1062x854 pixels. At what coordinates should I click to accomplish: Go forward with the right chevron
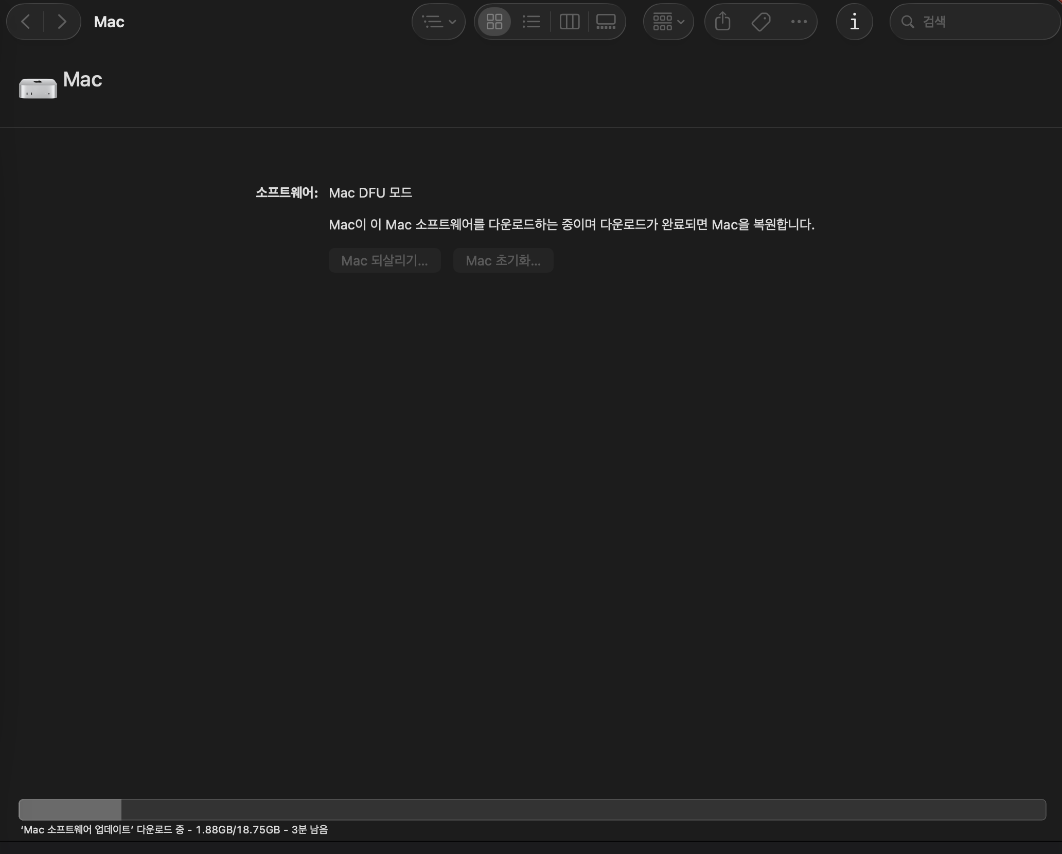pos(62,22)
